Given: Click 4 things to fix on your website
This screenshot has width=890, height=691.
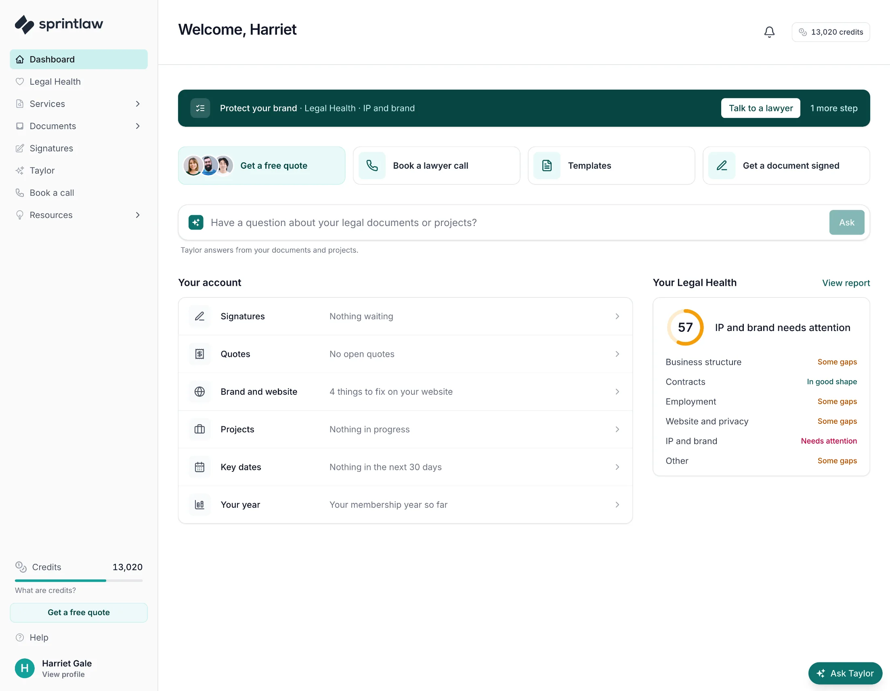Looking at the screenshot, I should click(x=391, y=392).
